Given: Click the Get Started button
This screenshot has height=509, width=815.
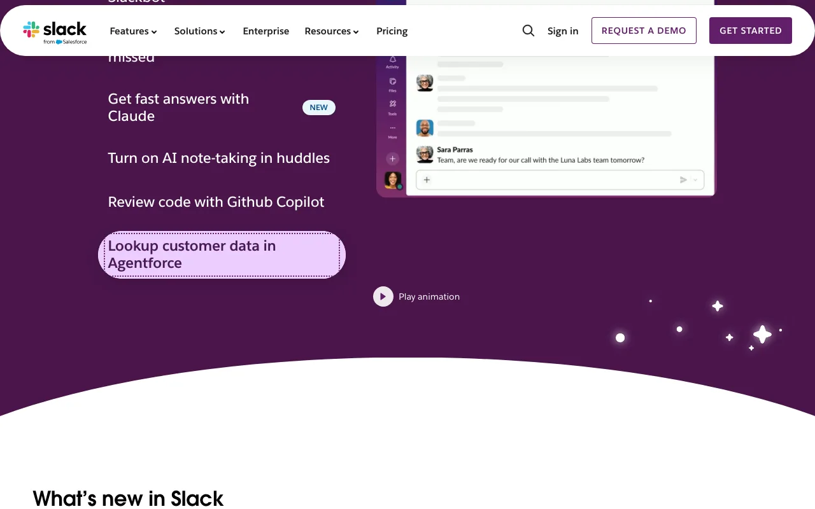Looking at the screenshot, I should [x=751, y=31].
